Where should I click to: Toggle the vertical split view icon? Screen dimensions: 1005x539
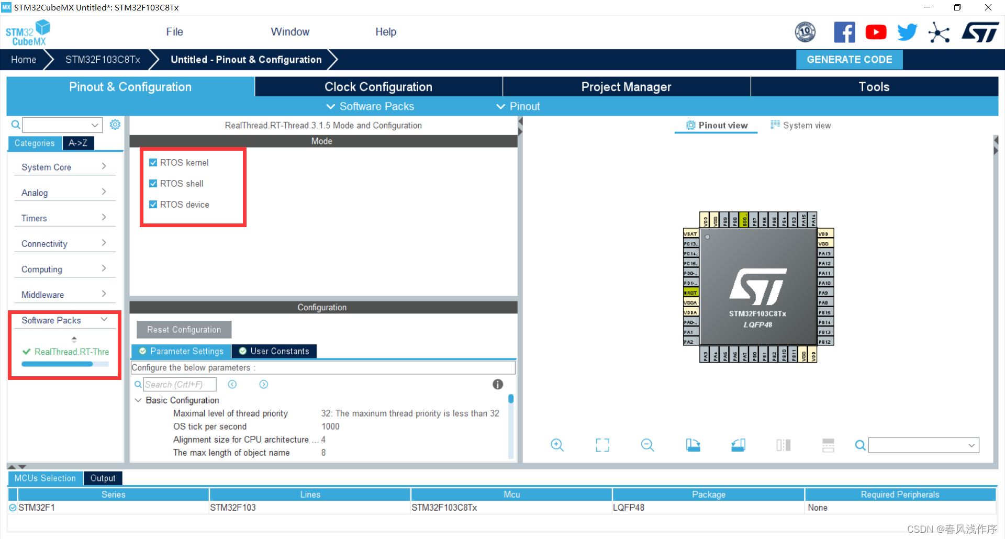[x=784, y=445]
